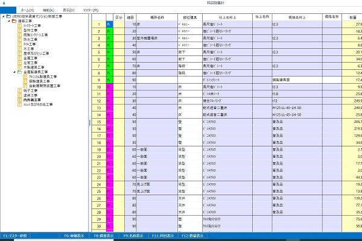
Task: Click H125 LL-45-LH-50 cell in row 13
Action: click(x=297, y=108)
